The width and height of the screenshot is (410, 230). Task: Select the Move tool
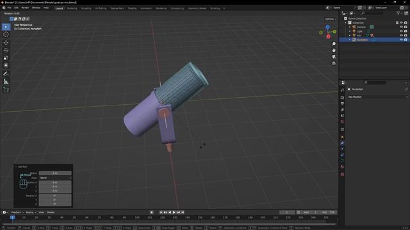pos(6,43)
